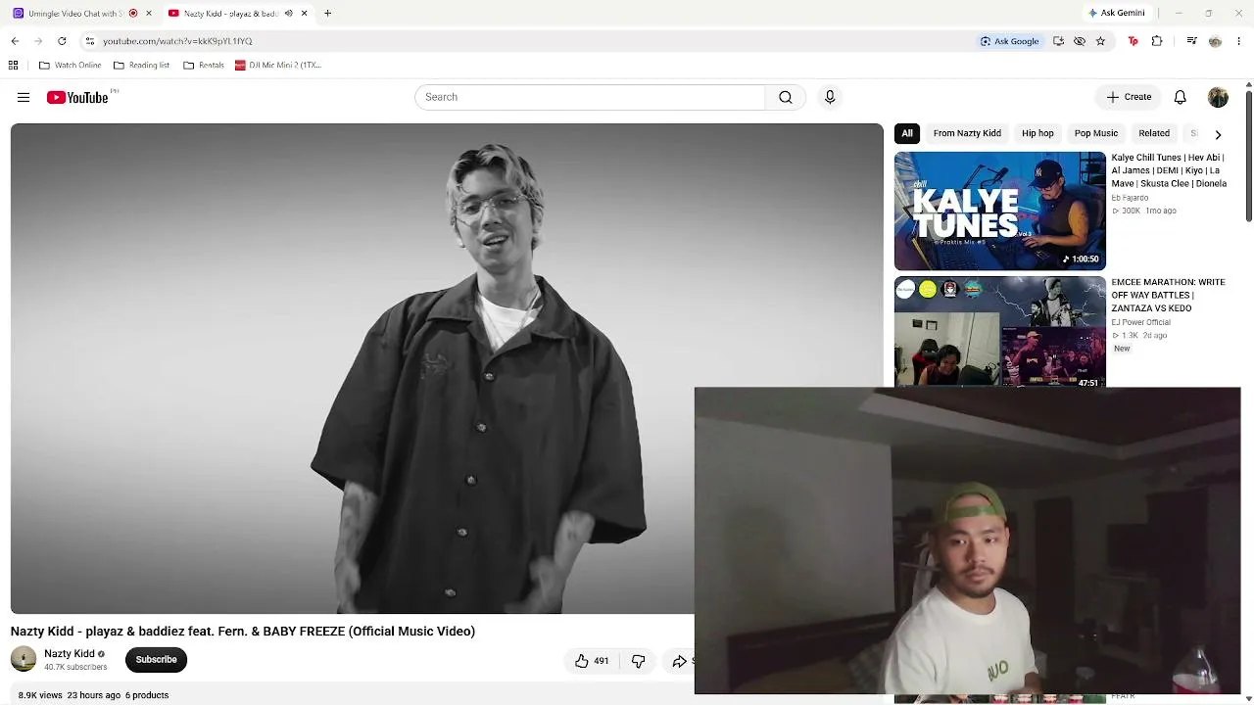Close the Nazty Kidd YouTube tab
The height and width of the screenshot is (705, 1254).
(304, 14)
